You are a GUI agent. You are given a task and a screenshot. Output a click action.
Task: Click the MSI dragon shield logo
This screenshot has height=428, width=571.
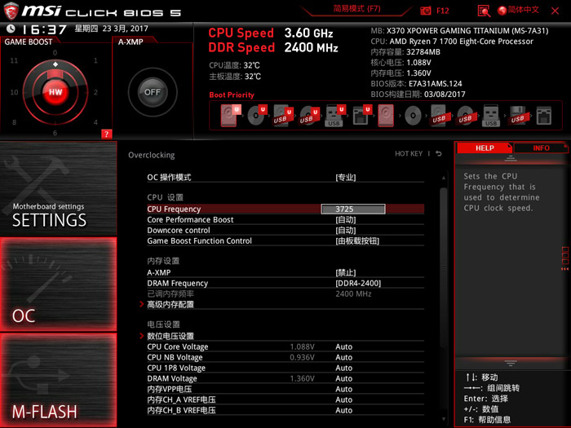point(11,11)
